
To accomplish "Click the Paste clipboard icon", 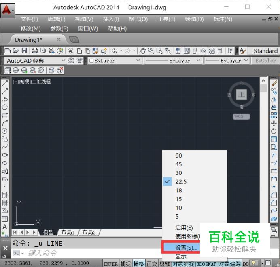I will pyautogui.click(x=87, y=51).
